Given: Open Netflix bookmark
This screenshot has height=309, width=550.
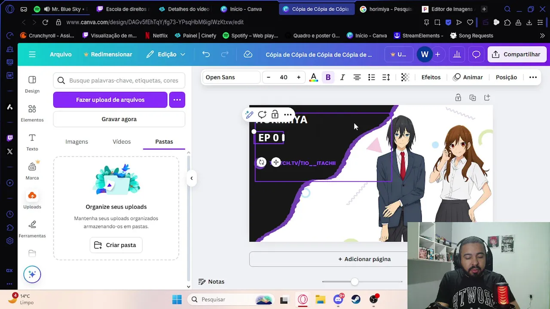Looking at the screenshot, I should (x=156, y=36).
